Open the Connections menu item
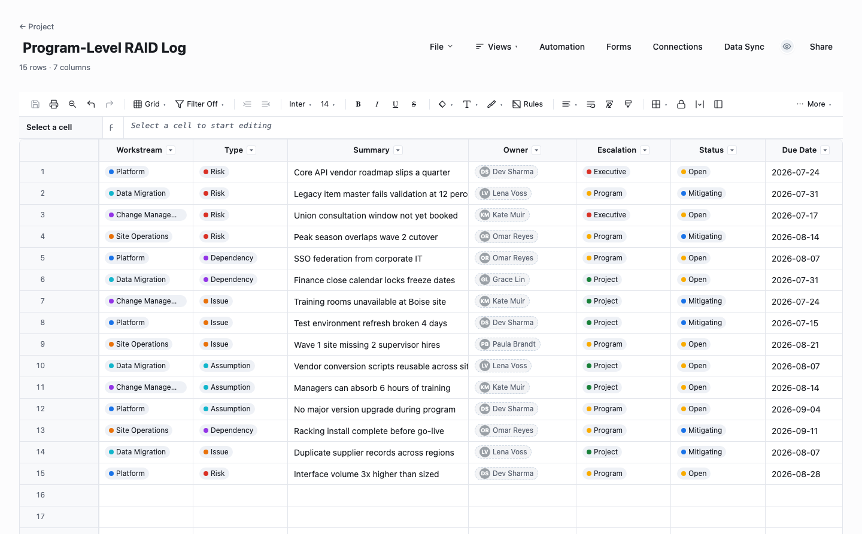Viewport: 862px width, 534px height. pos(678,47)
